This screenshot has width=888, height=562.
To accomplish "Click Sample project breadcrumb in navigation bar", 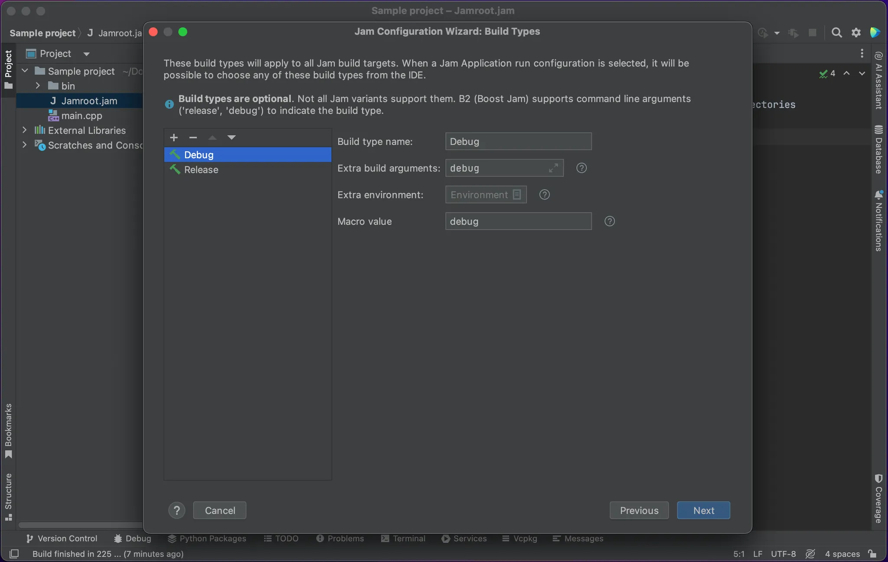I will [x=42, y=33].
